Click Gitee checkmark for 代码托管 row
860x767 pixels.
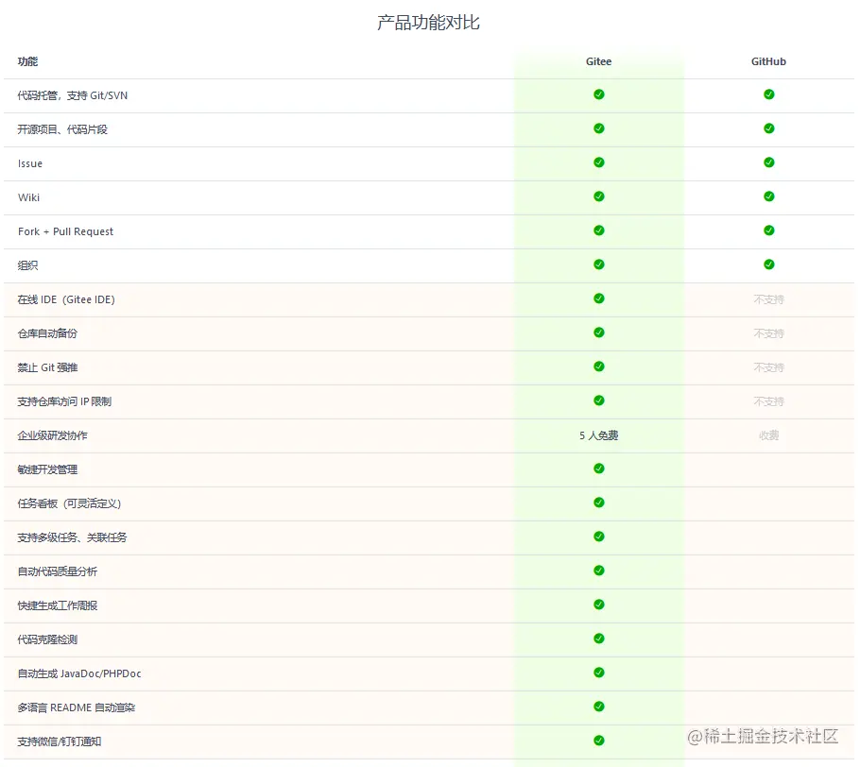[599, 94]
